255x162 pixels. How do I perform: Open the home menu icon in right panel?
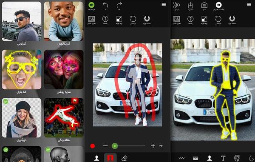(x=204, y=5)
